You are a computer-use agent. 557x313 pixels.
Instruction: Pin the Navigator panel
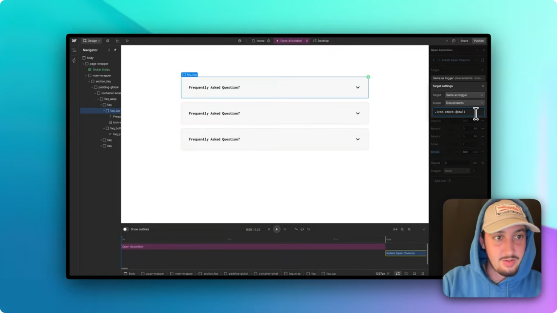(x=115, y=50)
